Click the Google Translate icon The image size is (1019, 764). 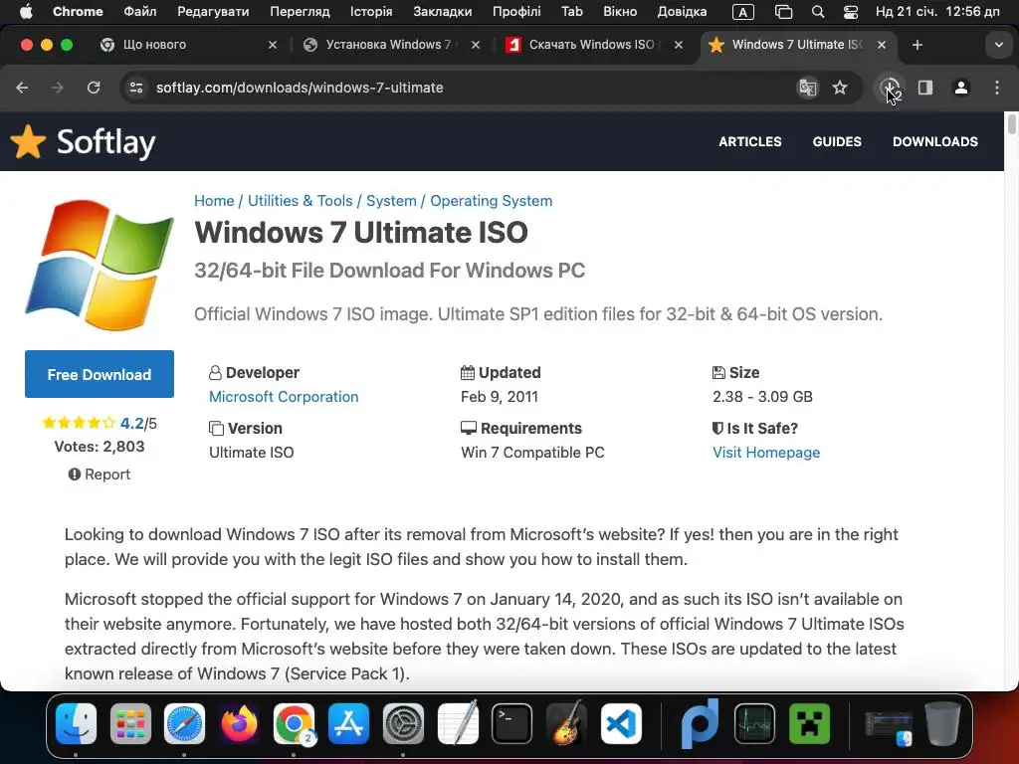click(x=807, y=88)
